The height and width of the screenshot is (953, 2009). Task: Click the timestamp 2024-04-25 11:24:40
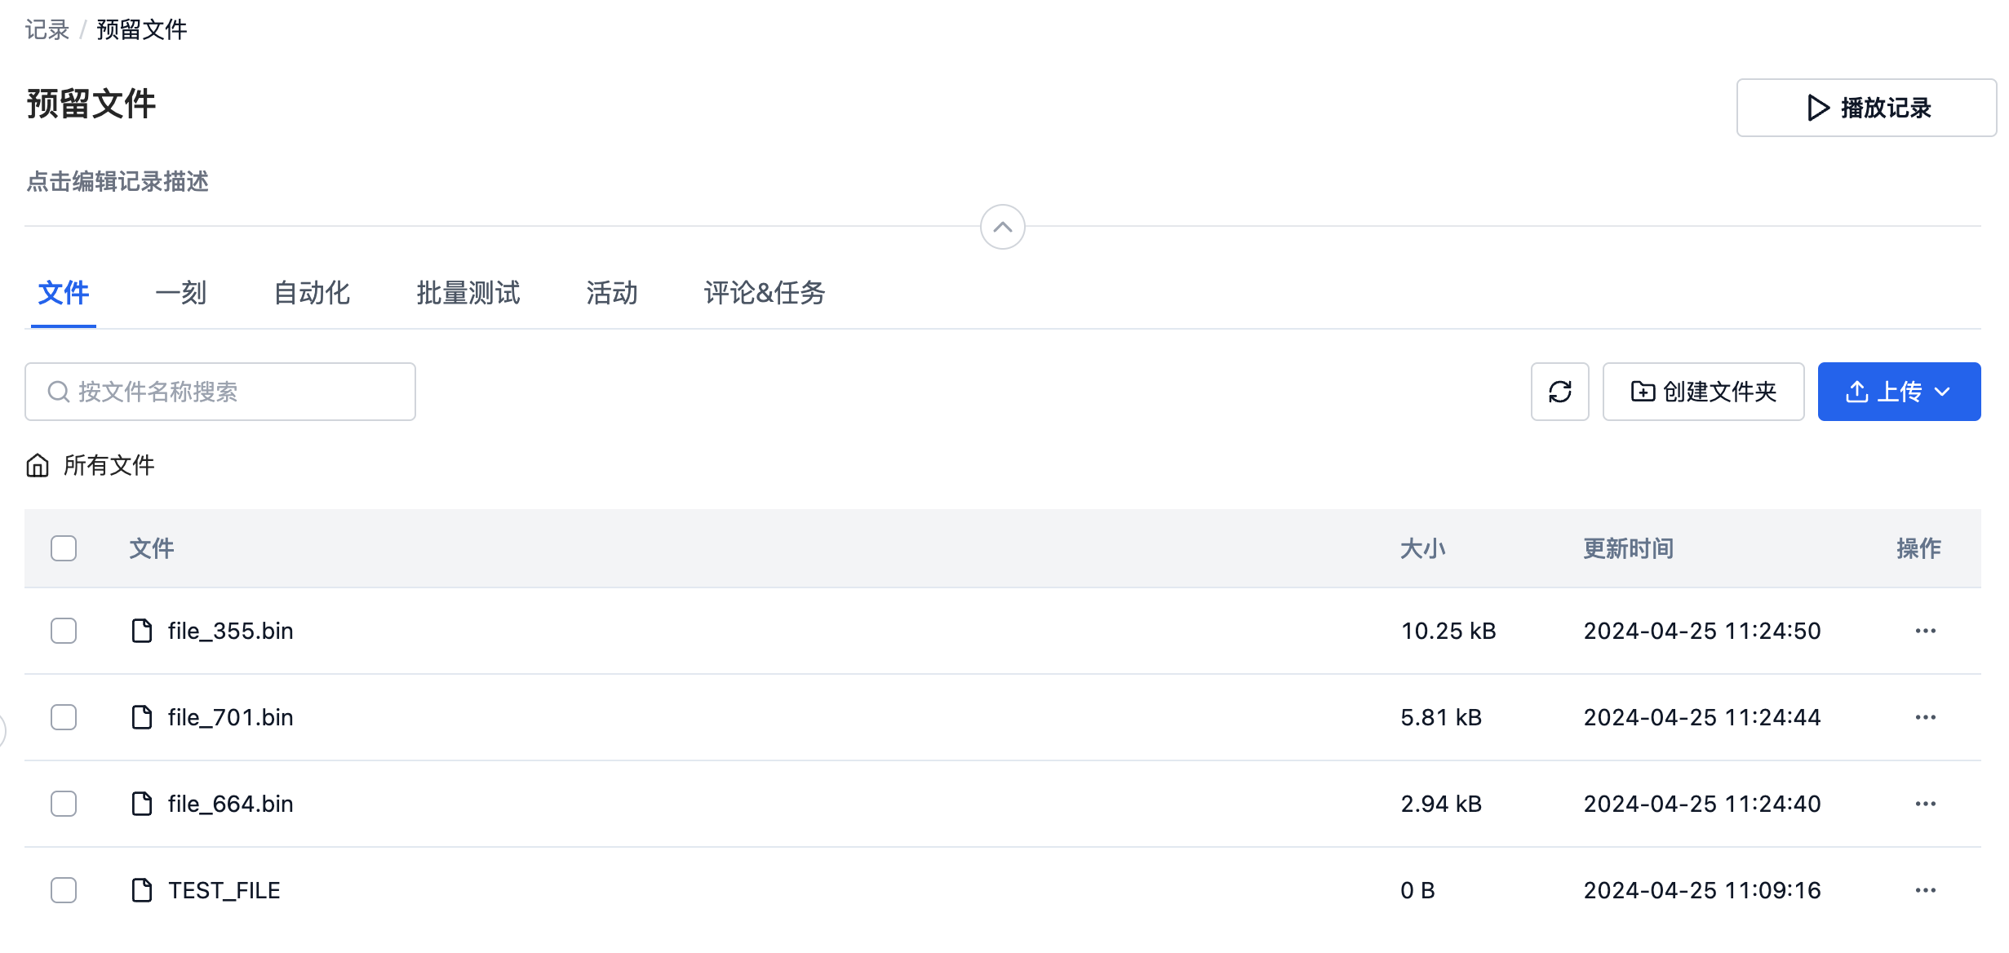point(1702,804)
